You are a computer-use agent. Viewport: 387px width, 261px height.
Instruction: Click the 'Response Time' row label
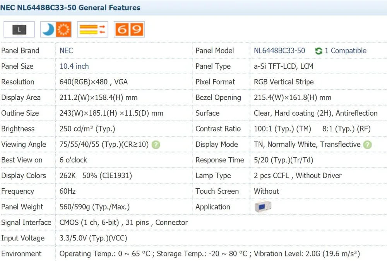pyautogui.click(x=220, y=160)
